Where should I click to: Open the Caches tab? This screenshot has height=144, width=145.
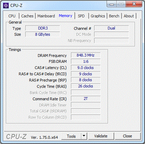click(27, 16)
